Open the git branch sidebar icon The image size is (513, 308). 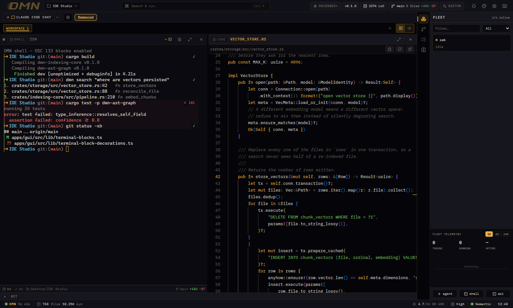(x=424, y=29)
